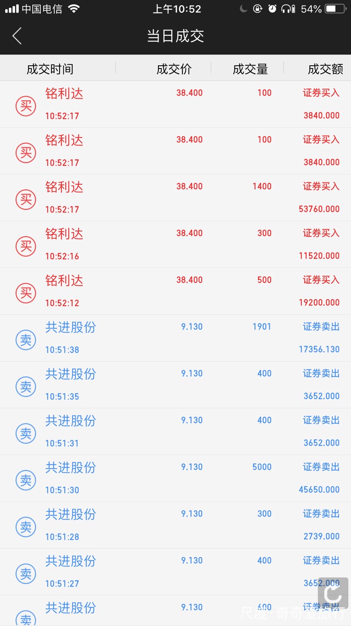The height and width of the screenshot is (626, 351).
Task: Tap the 证券卖出 label on the 10:51:27 trade
Action: [321, 561]
